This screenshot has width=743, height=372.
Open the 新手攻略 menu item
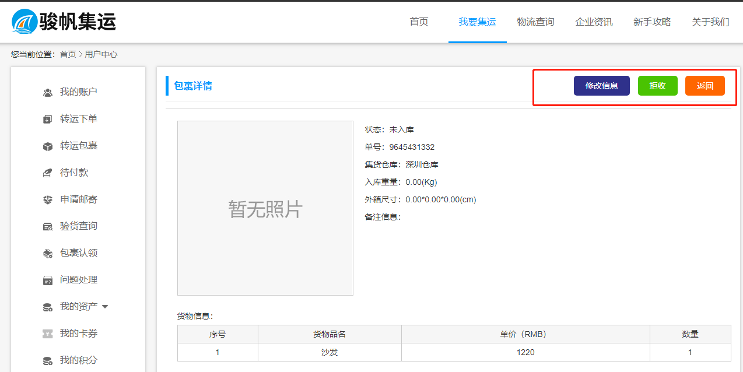coord(652,22)
